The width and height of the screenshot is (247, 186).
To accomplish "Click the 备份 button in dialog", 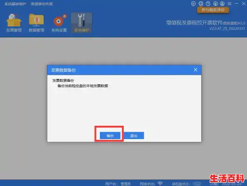I will (110, 136).
